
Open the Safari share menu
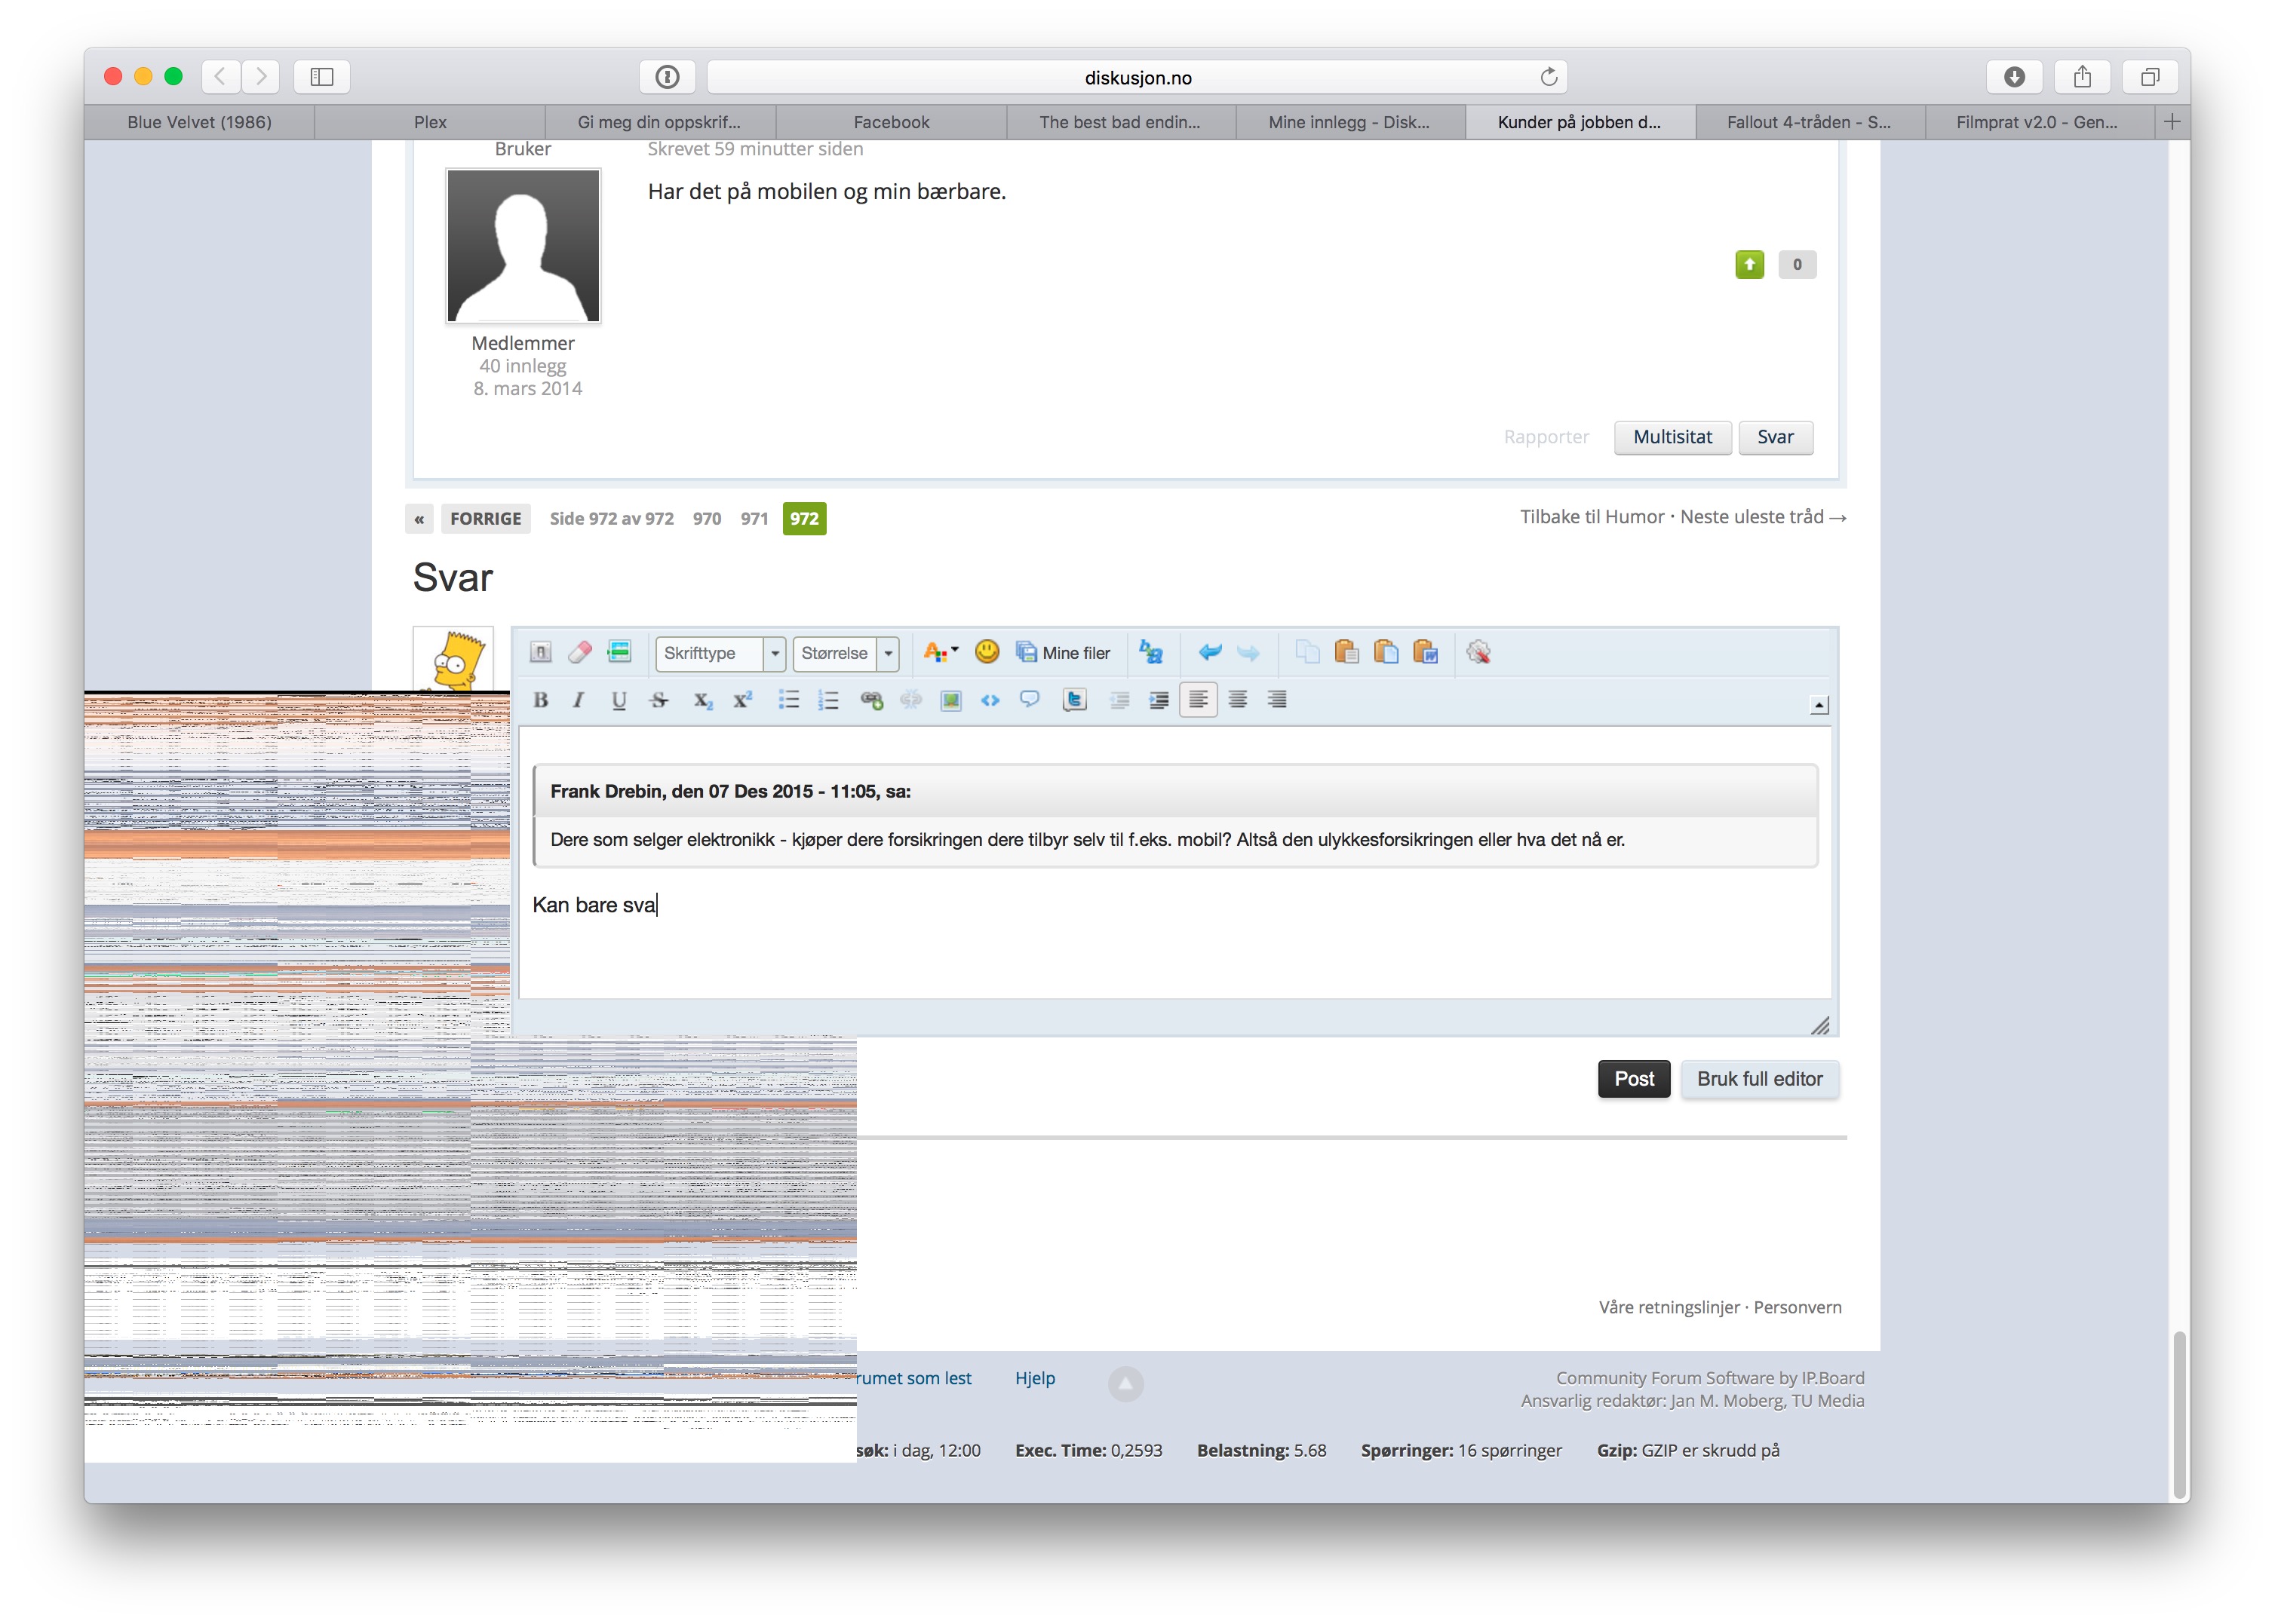pos(2082,77)
